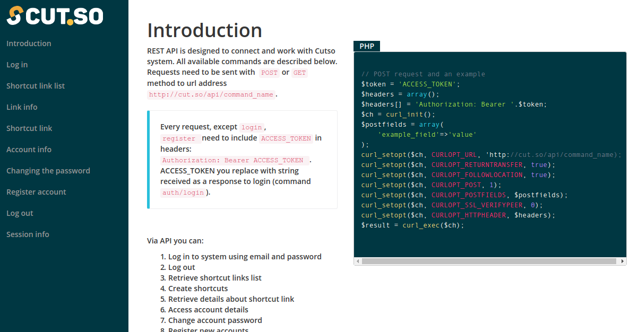The width and height of the screenshot is (638, 332).
Task: Click the '// POST request and an example' comment
Action: (x=423, y=74)
